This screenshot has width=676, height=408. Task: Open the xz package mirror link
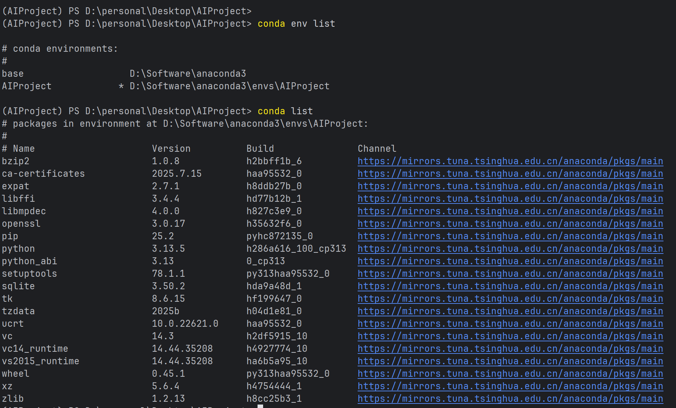point(510,386)
